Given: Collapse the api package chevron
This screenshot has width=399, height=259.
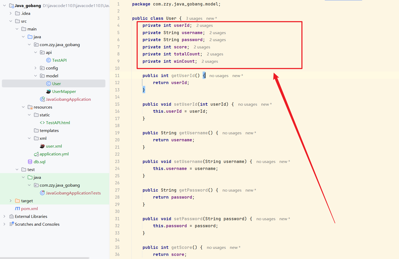Looking at the screenshot, I should [x=36, y=52].
